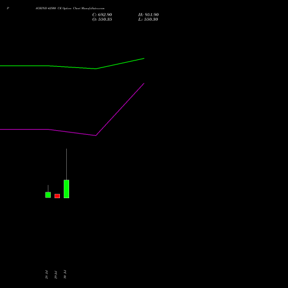Click the letter P in the top-left corner
The height and width of the screenshot is (288, 288).
point(8,8)
